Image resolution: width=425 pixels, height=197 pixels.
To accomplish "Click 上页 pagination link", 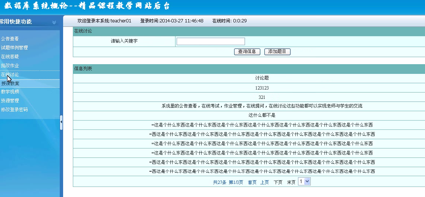I will 264,182.
